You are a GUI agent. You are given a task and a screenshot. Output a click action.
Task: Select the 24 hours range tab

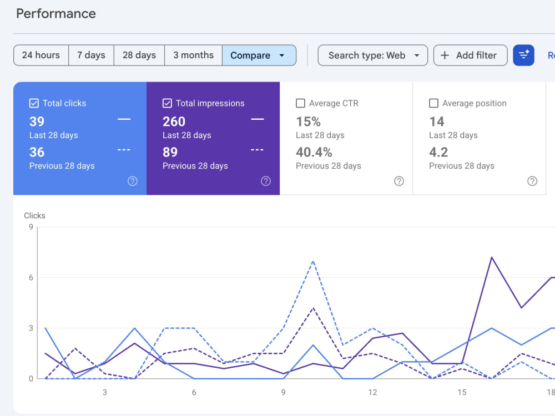coord(41,55)
